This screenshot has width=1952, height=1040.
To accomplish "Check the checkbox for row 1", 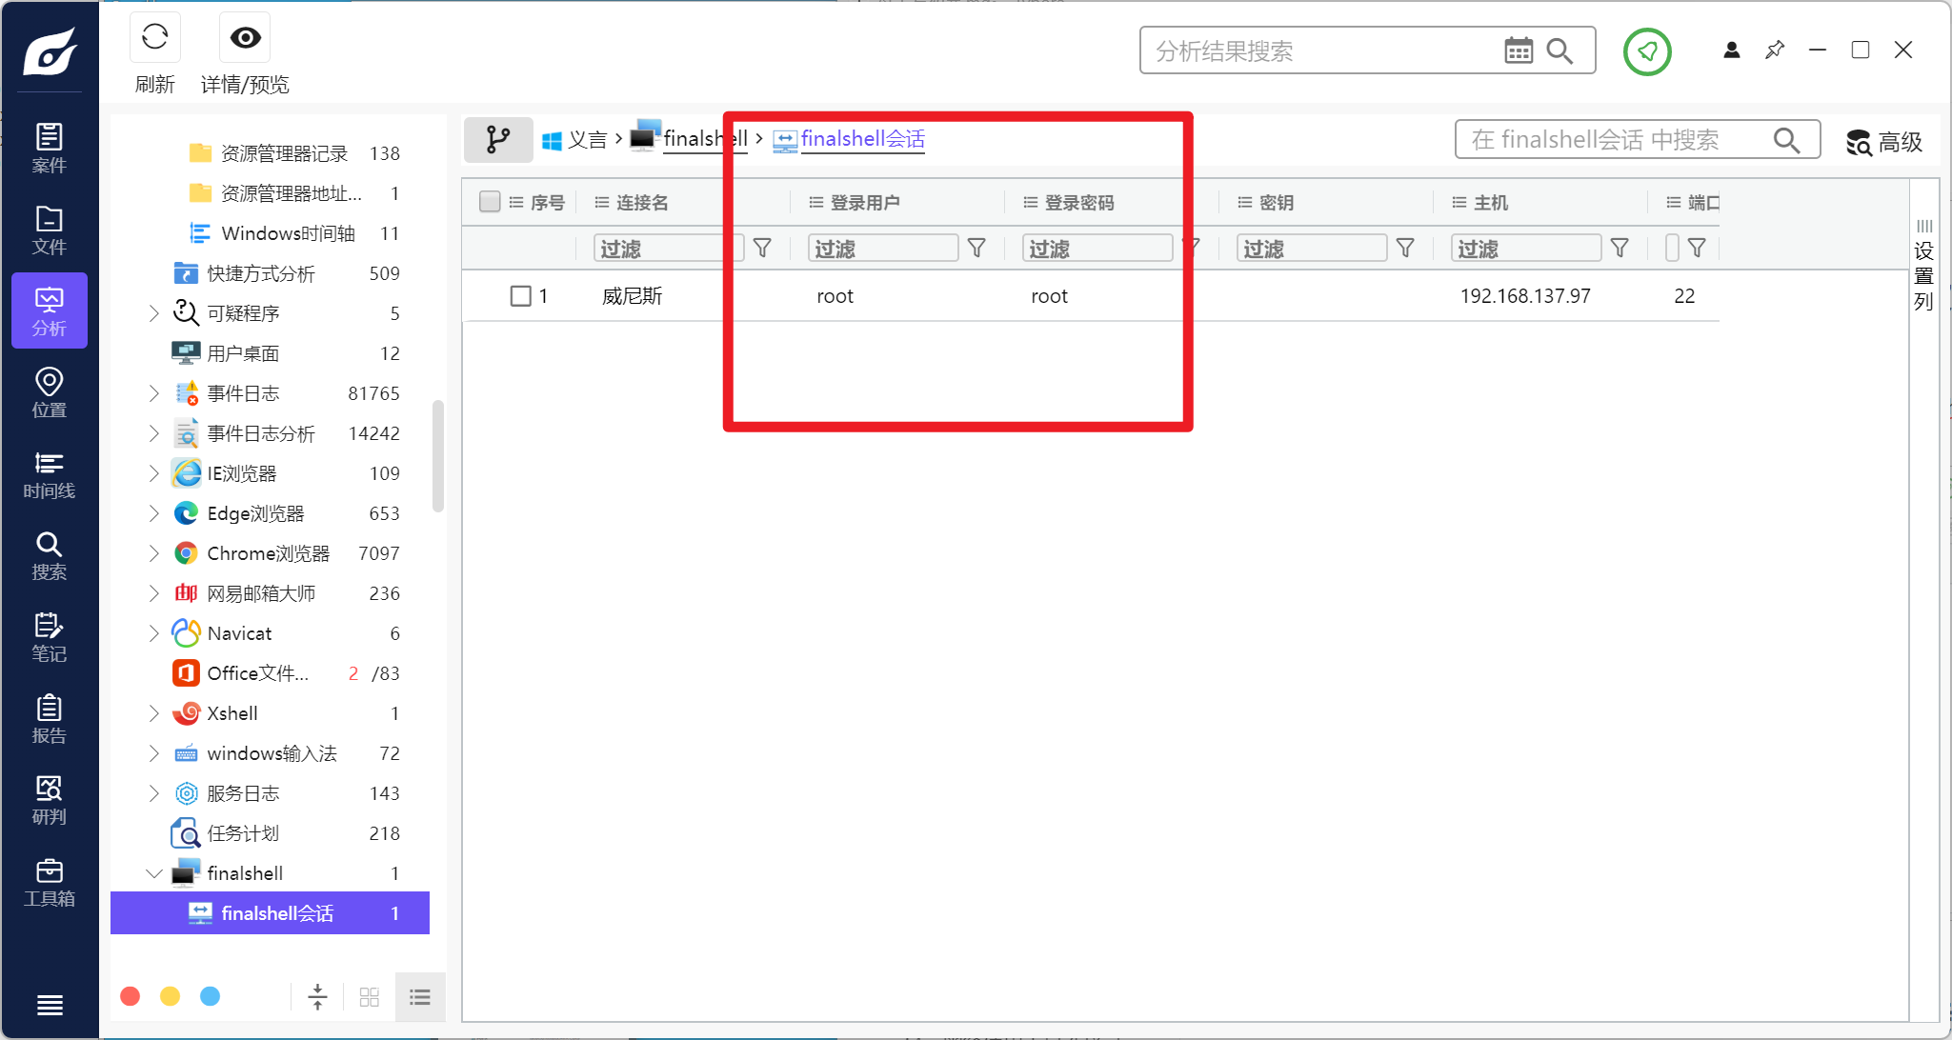I will (520, 296).
